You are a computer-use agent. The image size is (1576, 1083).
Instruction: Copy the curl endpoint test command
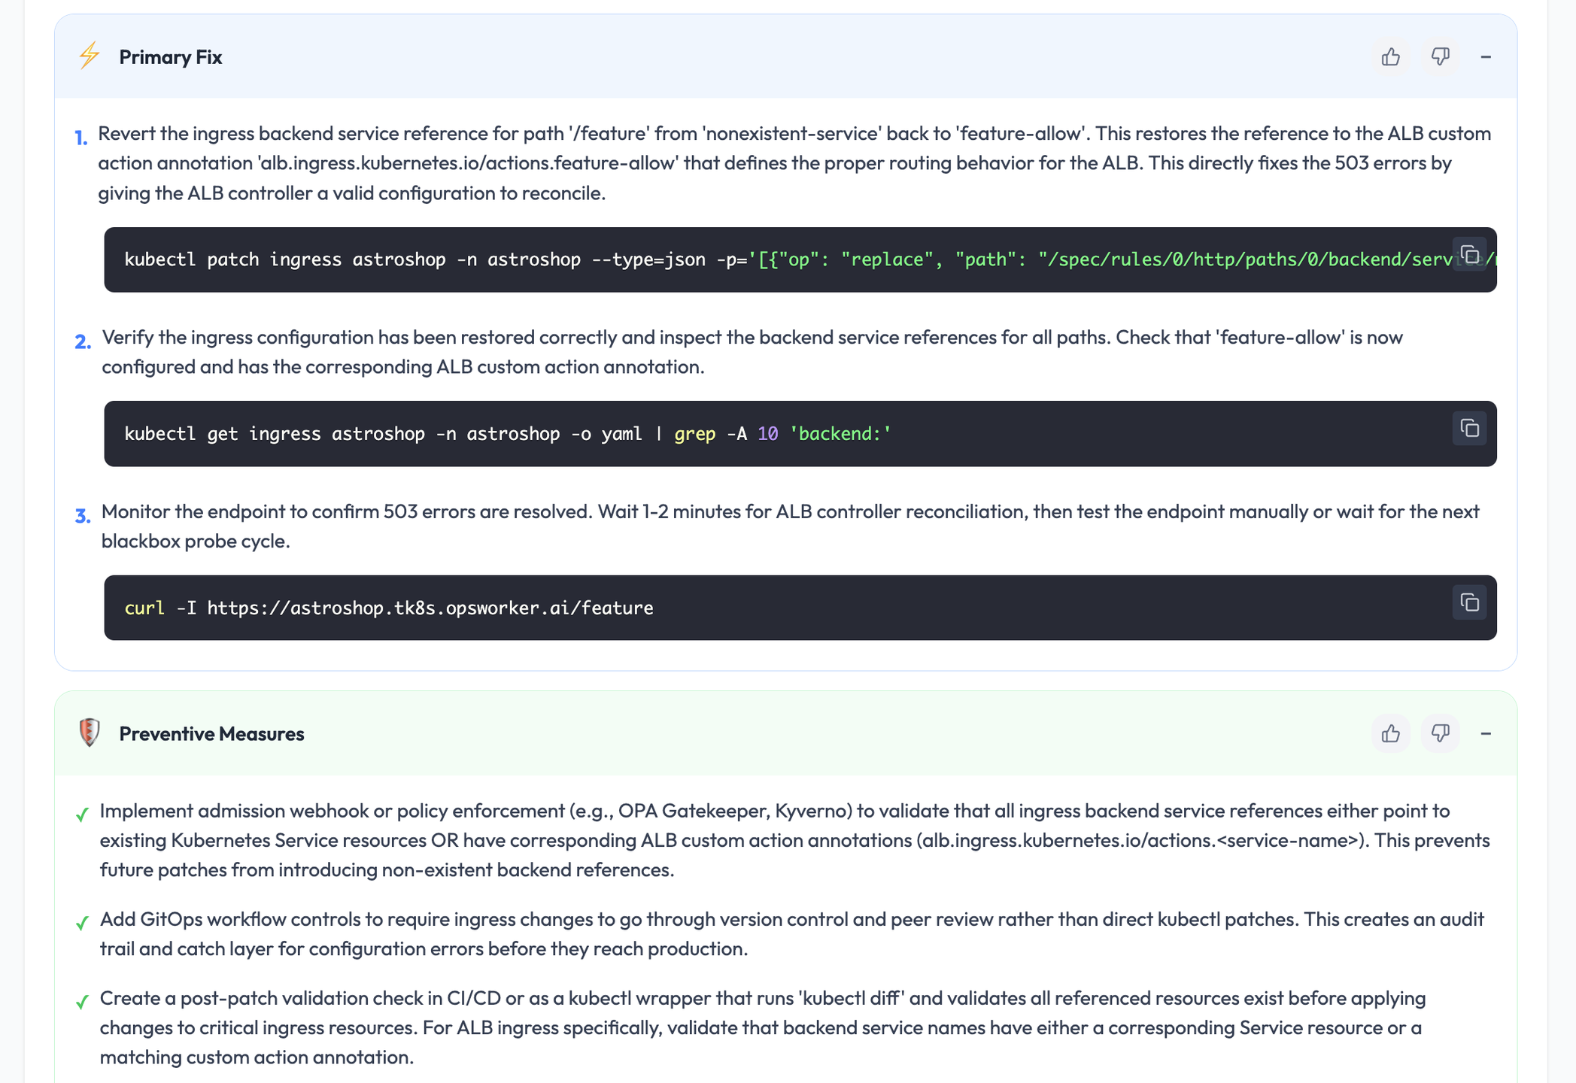tap(1469, 603)
